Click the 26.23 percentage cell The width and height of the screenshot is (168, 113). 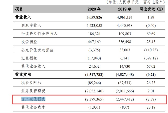click(x=151, y=83)
